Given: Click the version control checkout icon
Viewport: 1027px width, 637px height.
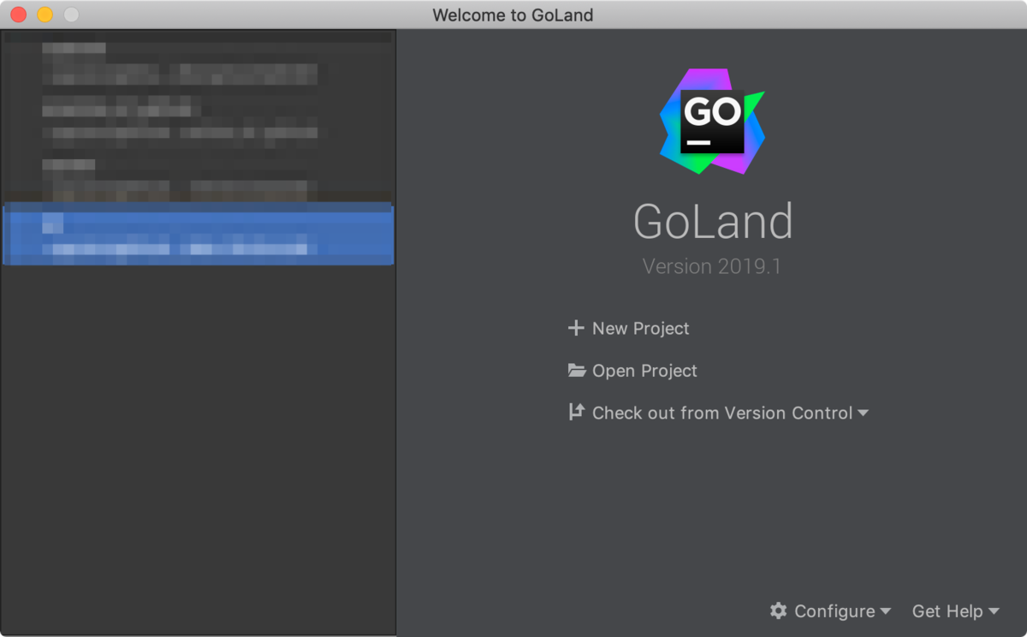Looking at the screenshot, I should click(576, 412).
